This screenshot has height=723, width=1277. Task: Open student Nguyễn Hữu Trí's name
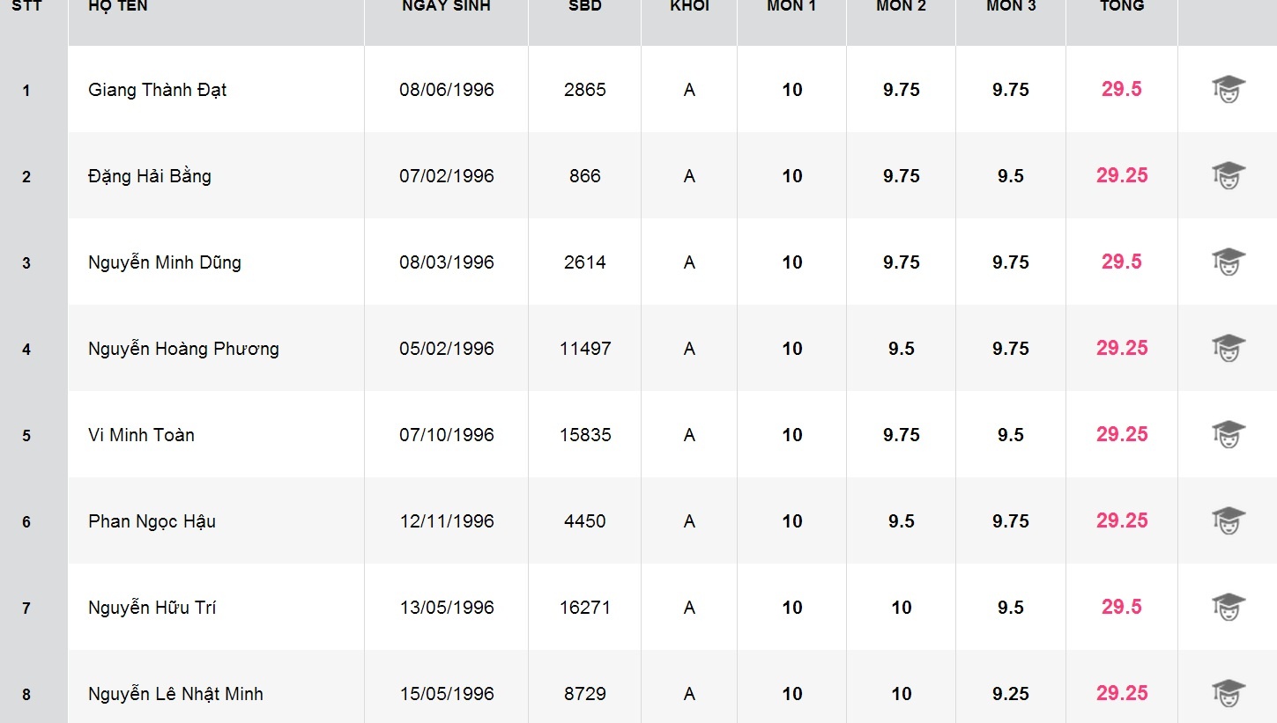click(152, 608)
